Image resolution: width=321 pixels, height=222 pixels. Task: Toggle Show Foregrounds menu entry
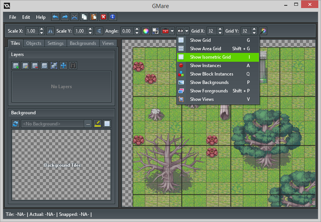pyautogui.click(x=218, y=91)
